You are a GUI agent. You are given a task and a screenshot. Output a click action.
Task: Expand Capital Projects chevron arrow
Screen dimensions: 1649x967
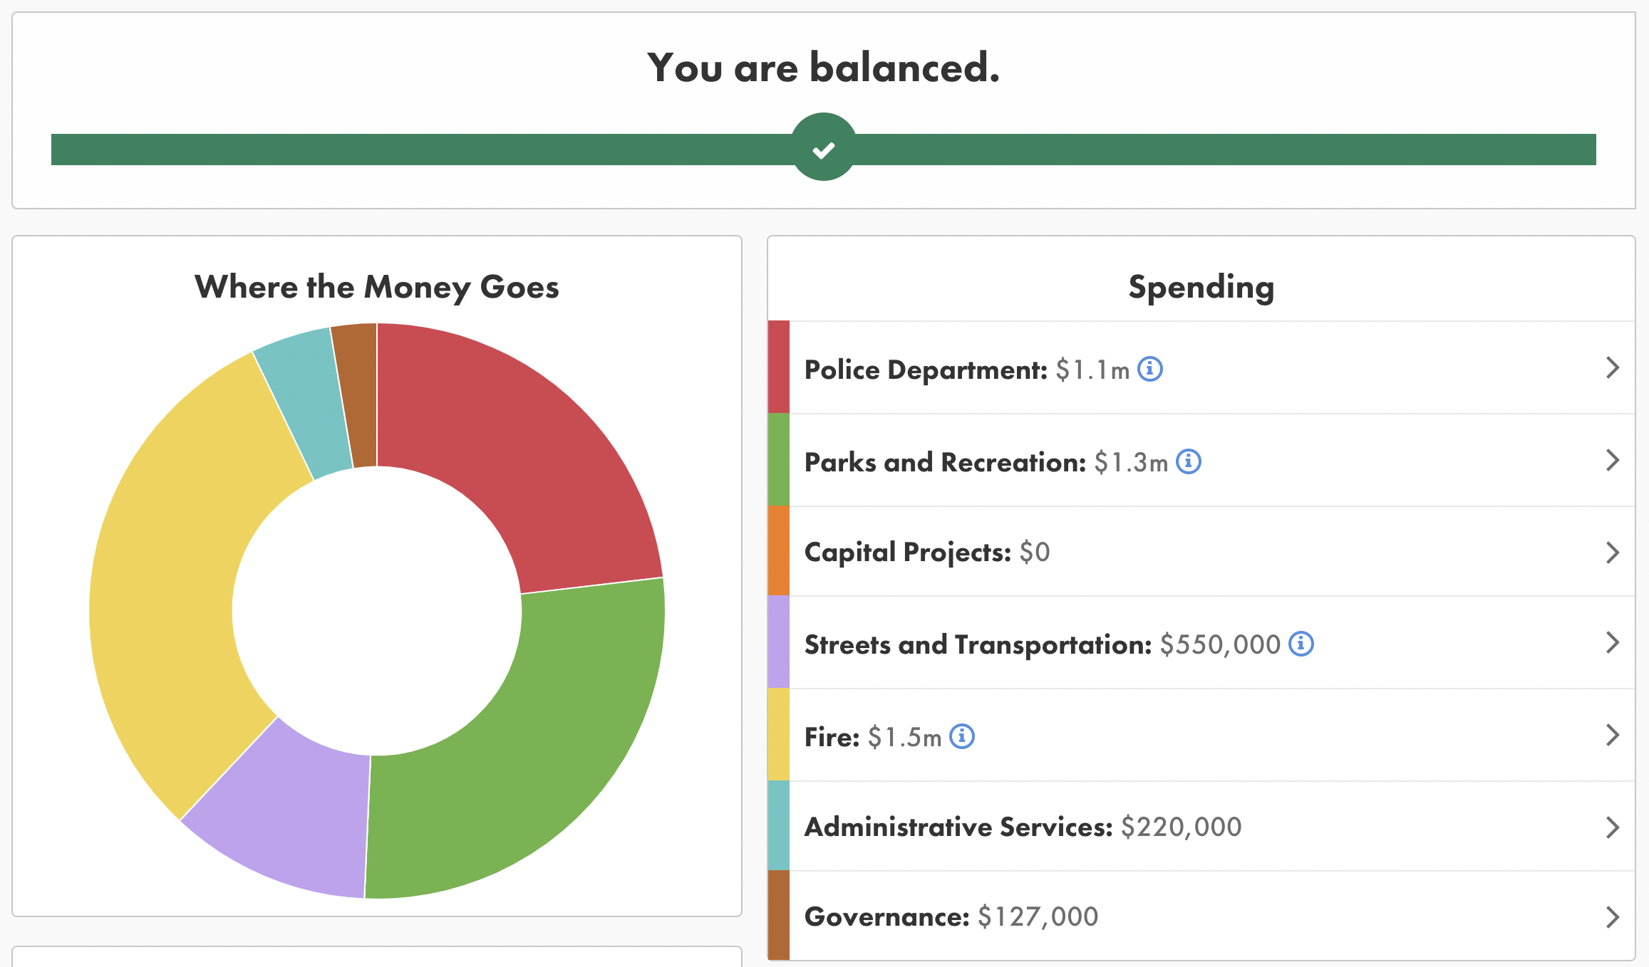coord(1612,553)
